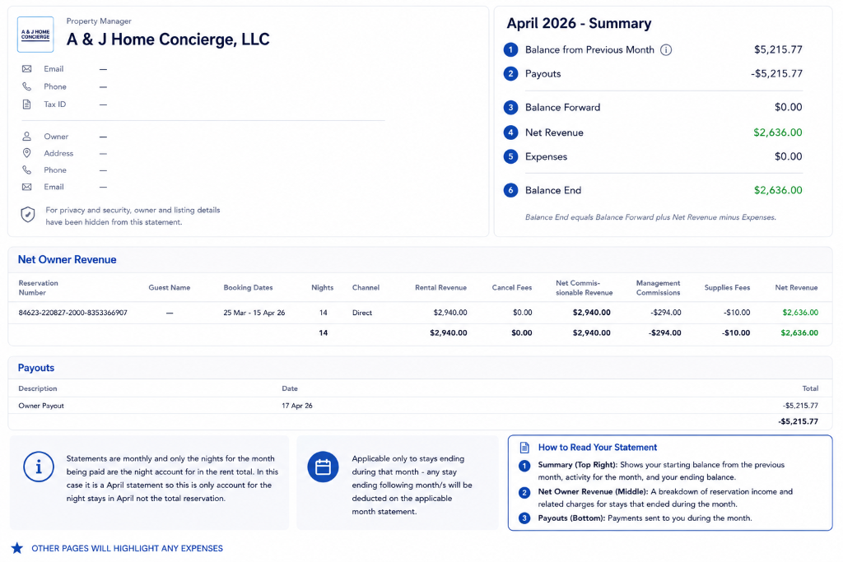Image resolution: width=843 pixels, height=562 pixels.
Task: Select the Management Commissions column header
Action: click(658, 288)
